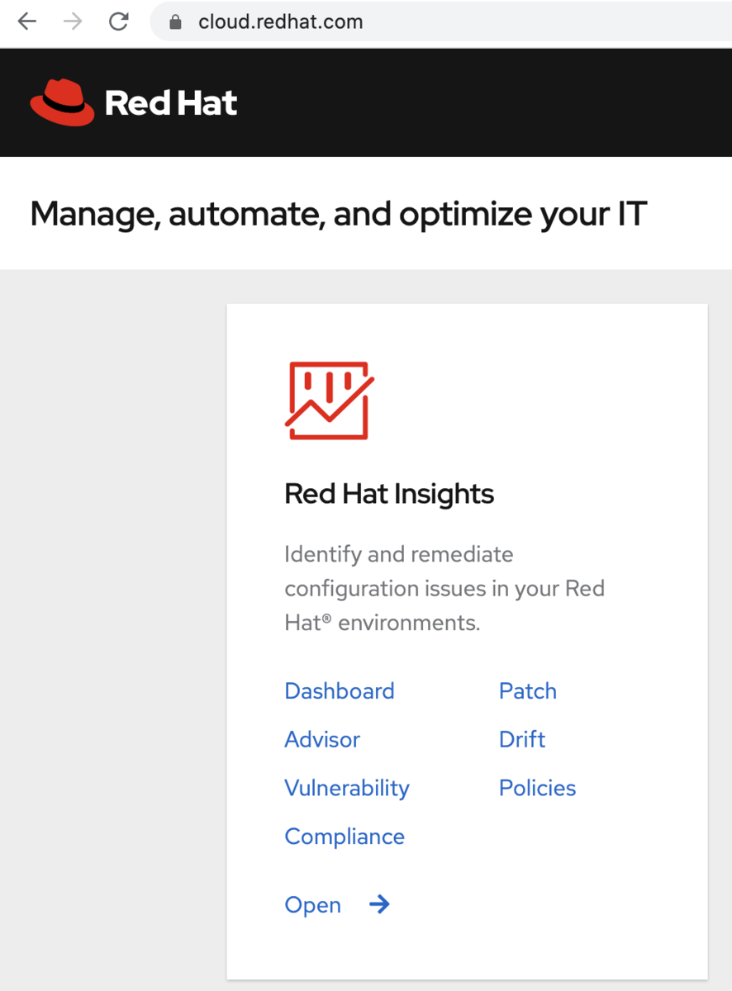Open the Dashboard link
The width and height of the screenshot is (732, 991).
[340, 691]
